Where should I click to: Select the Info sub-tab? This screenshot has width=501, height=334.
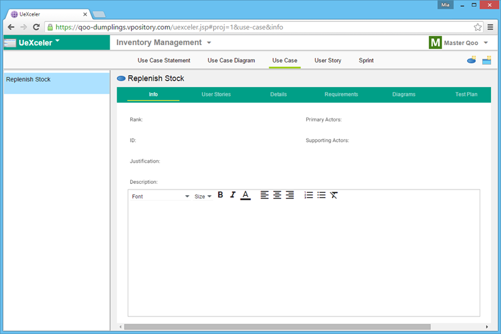coord(153,94)
